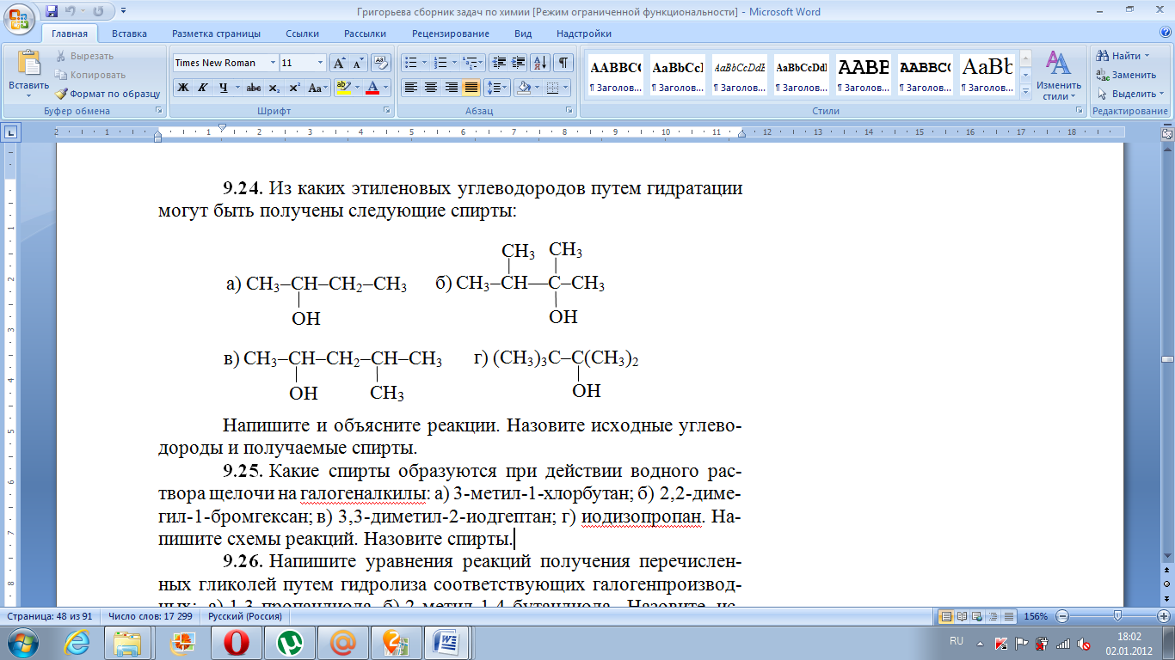Open Opera from the Windows taskbar
Screen dimensions: 1175x660
(236, 642)
